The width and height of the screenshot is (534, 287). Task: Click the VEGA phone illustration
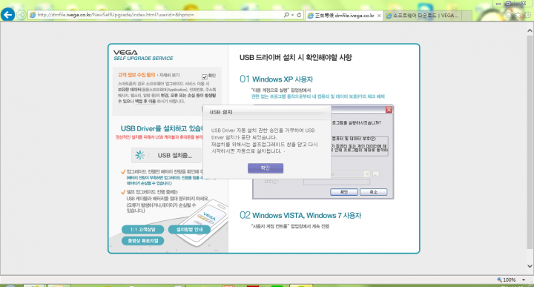pyautogui.click(x=202, y=223)
